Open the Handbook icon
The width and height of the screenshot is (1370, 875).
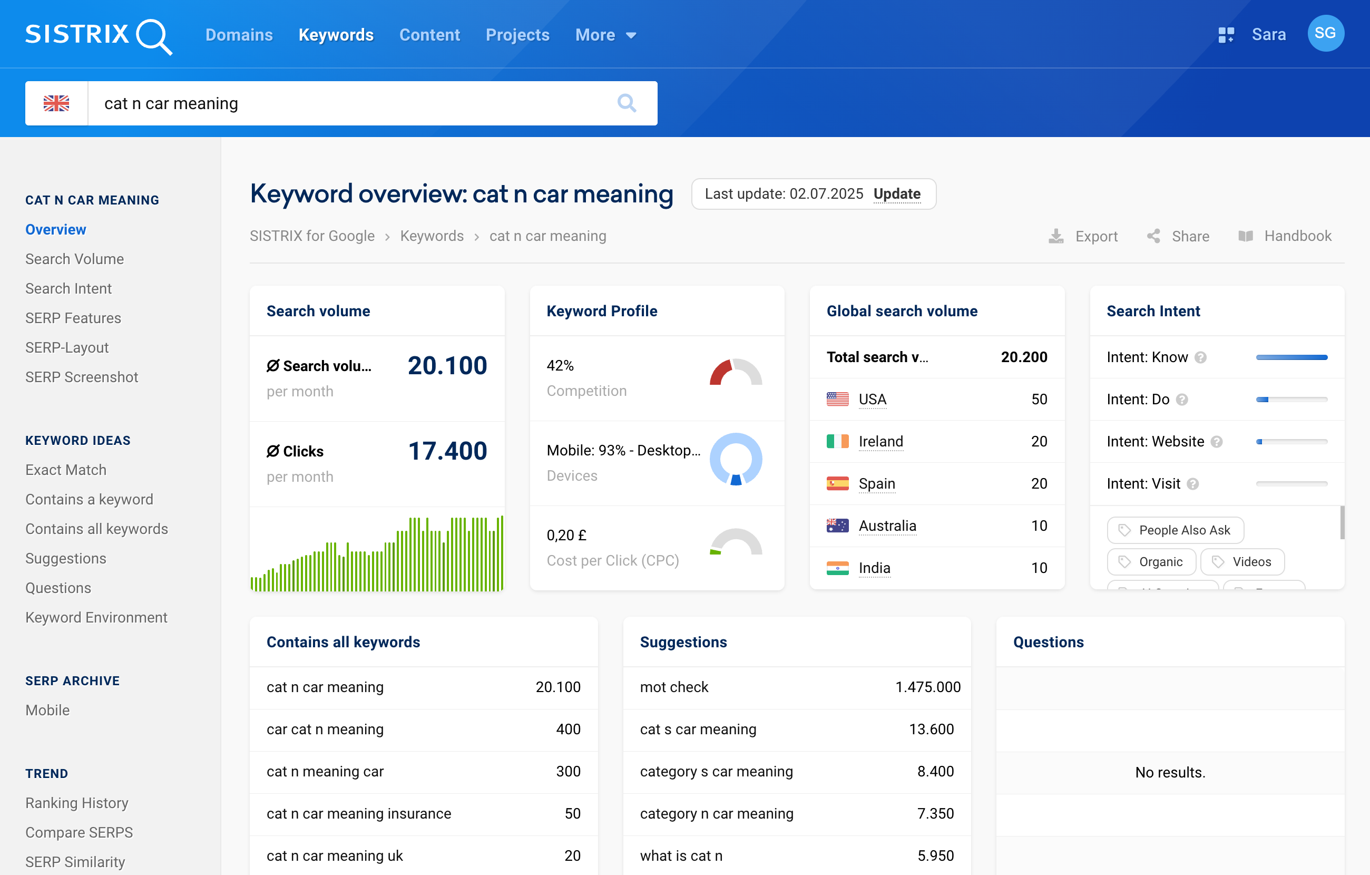coord(1247,236)
